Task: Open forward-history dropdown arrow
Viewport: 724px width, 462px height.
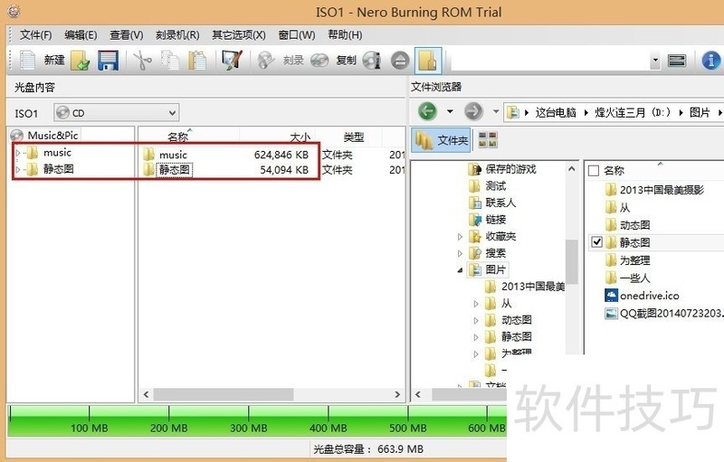Action: 495,111
